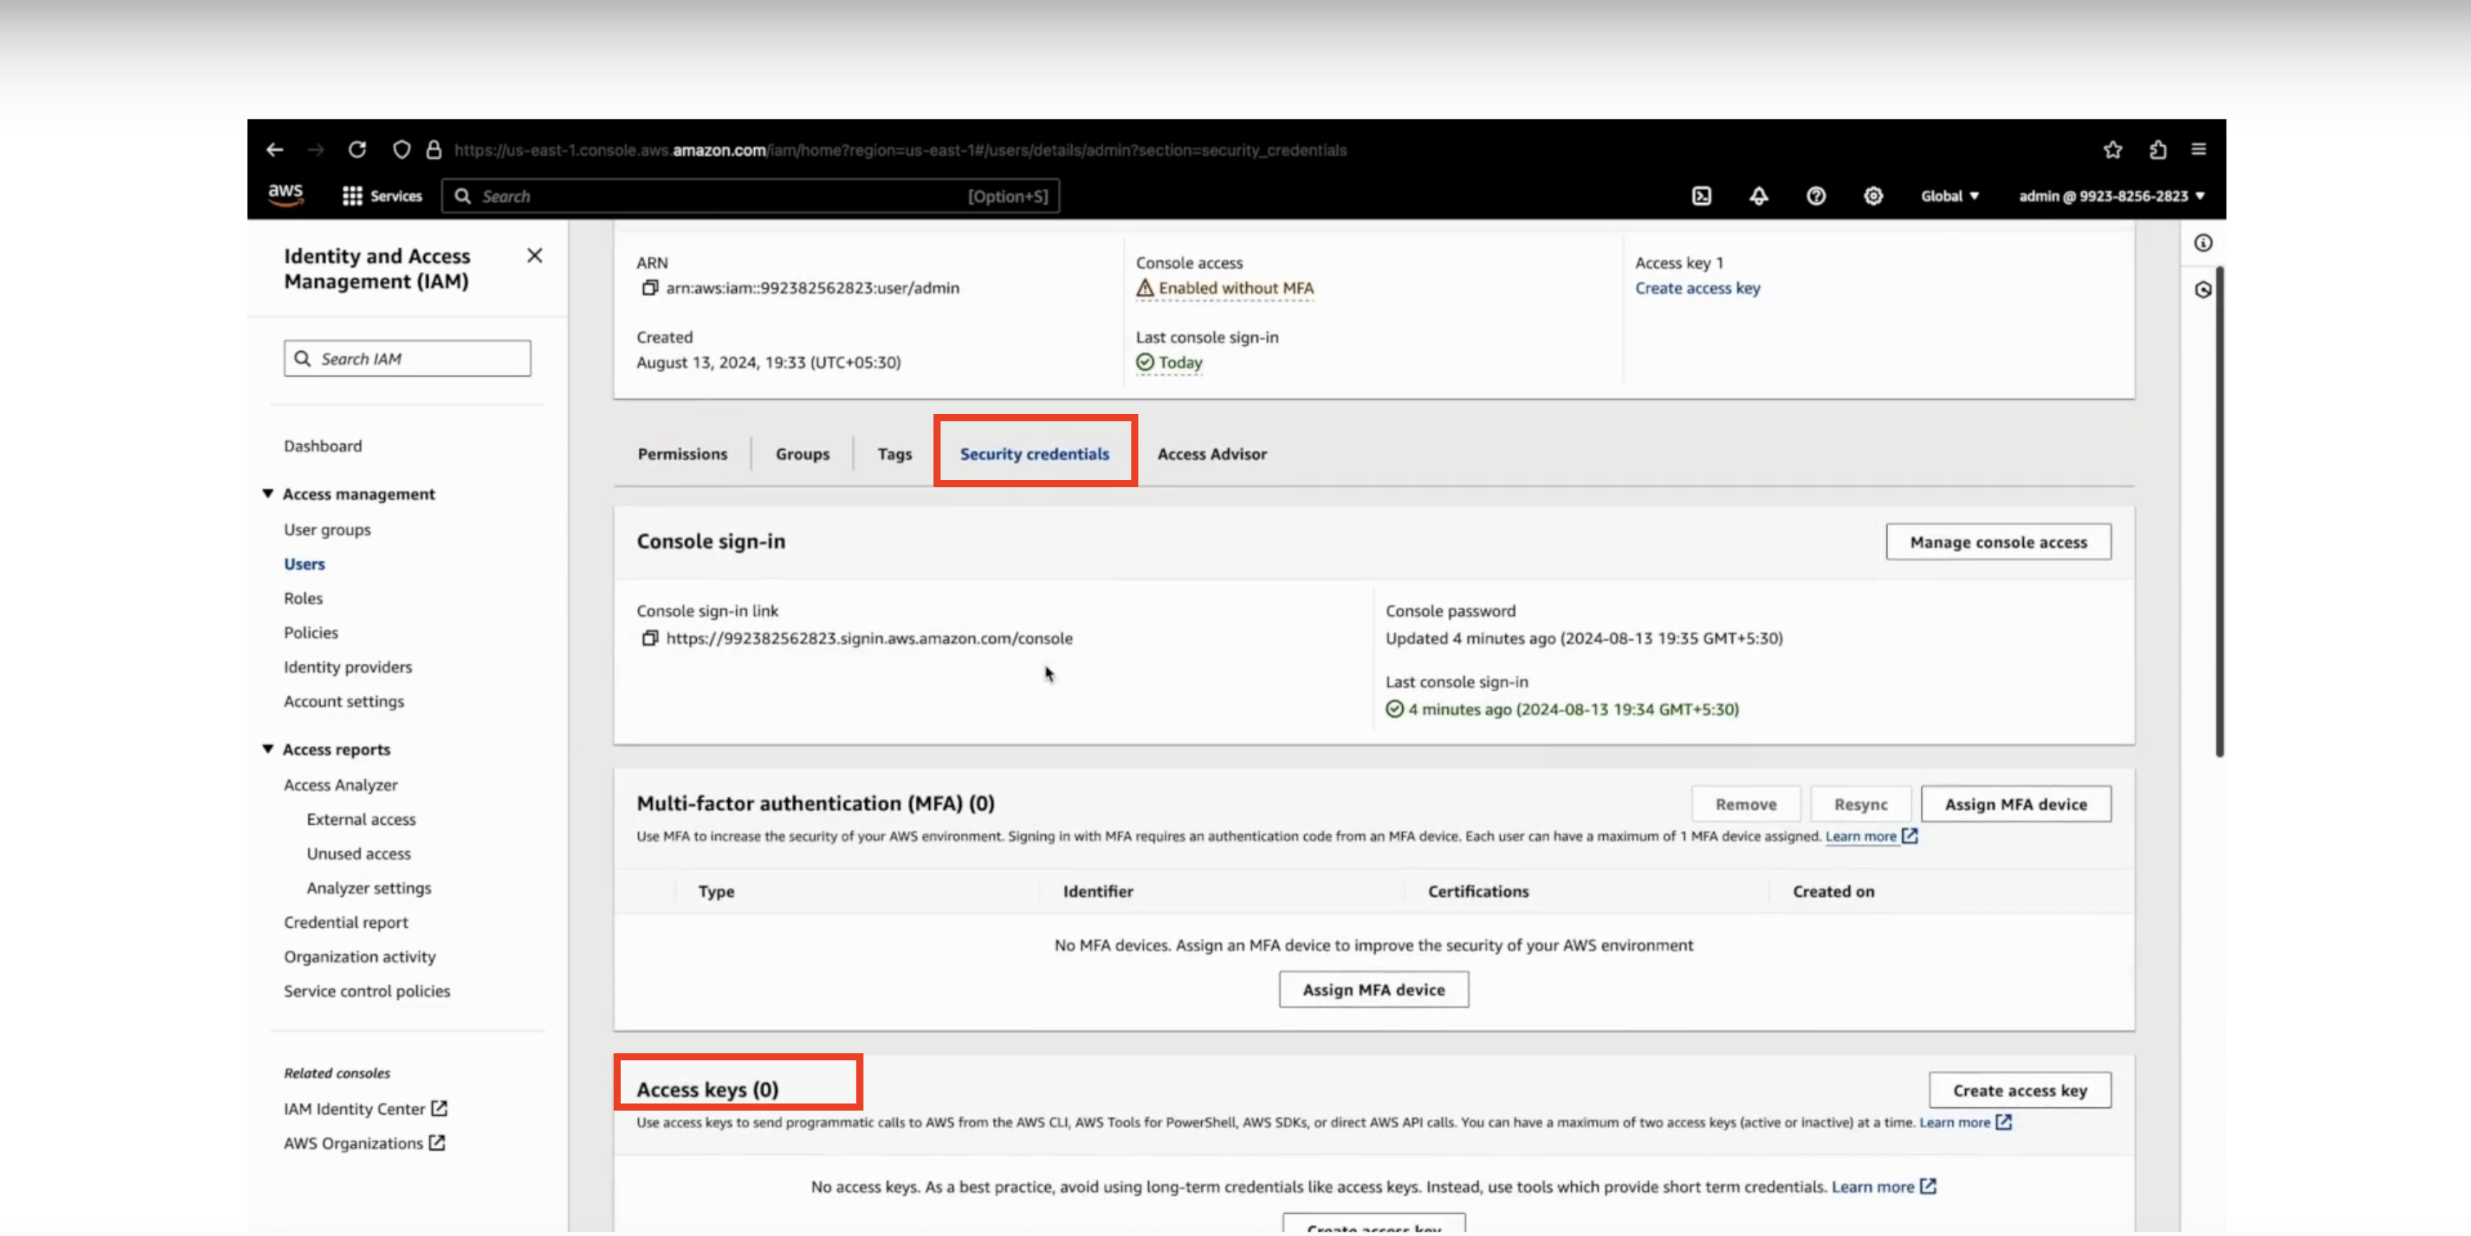Click the Identifier column header

pos(1097,892)
